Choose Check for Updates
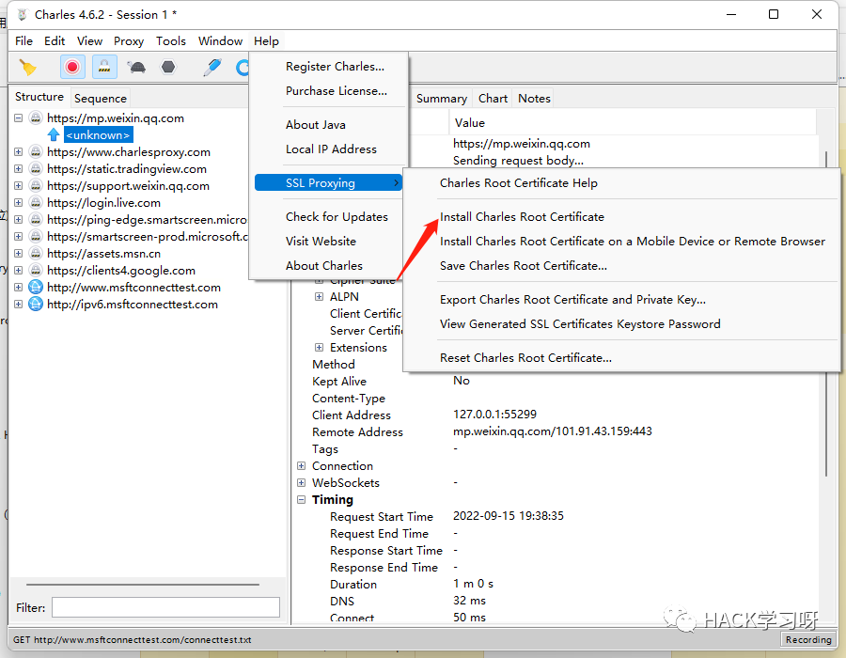This screenshot has height=658, width=846. (337, 217)
